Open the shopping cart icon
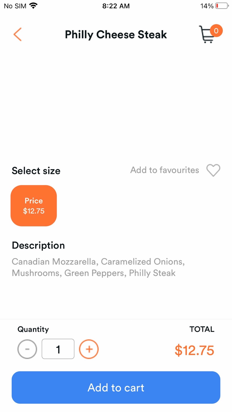This screenshot has height=412, width=232. [x=207, y=35]
